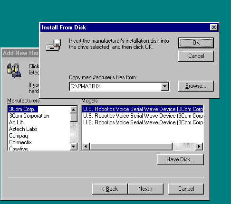Open the Browse... file picker

point(196,86)
